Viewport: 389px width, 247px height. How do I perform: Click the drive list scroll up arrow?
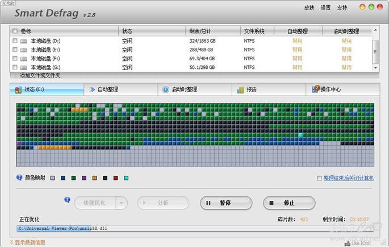tap(375, 30)
